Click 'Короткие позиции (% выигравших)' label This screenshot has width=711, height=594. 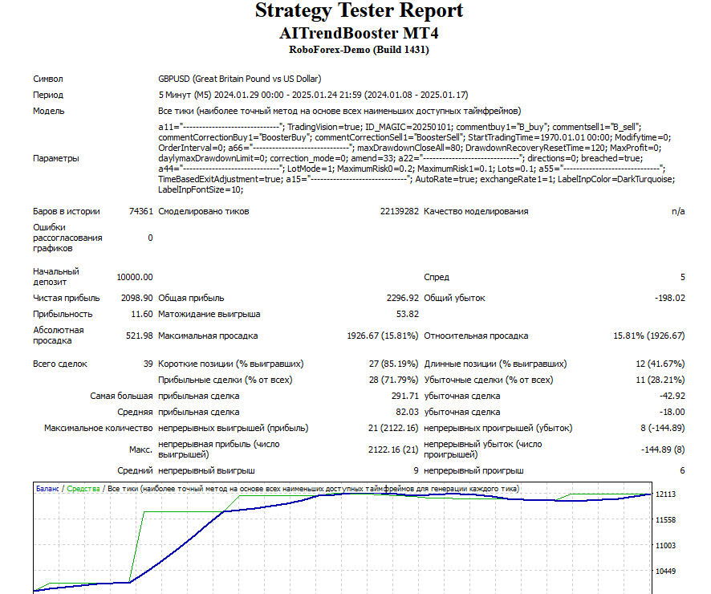coord(231,364)
